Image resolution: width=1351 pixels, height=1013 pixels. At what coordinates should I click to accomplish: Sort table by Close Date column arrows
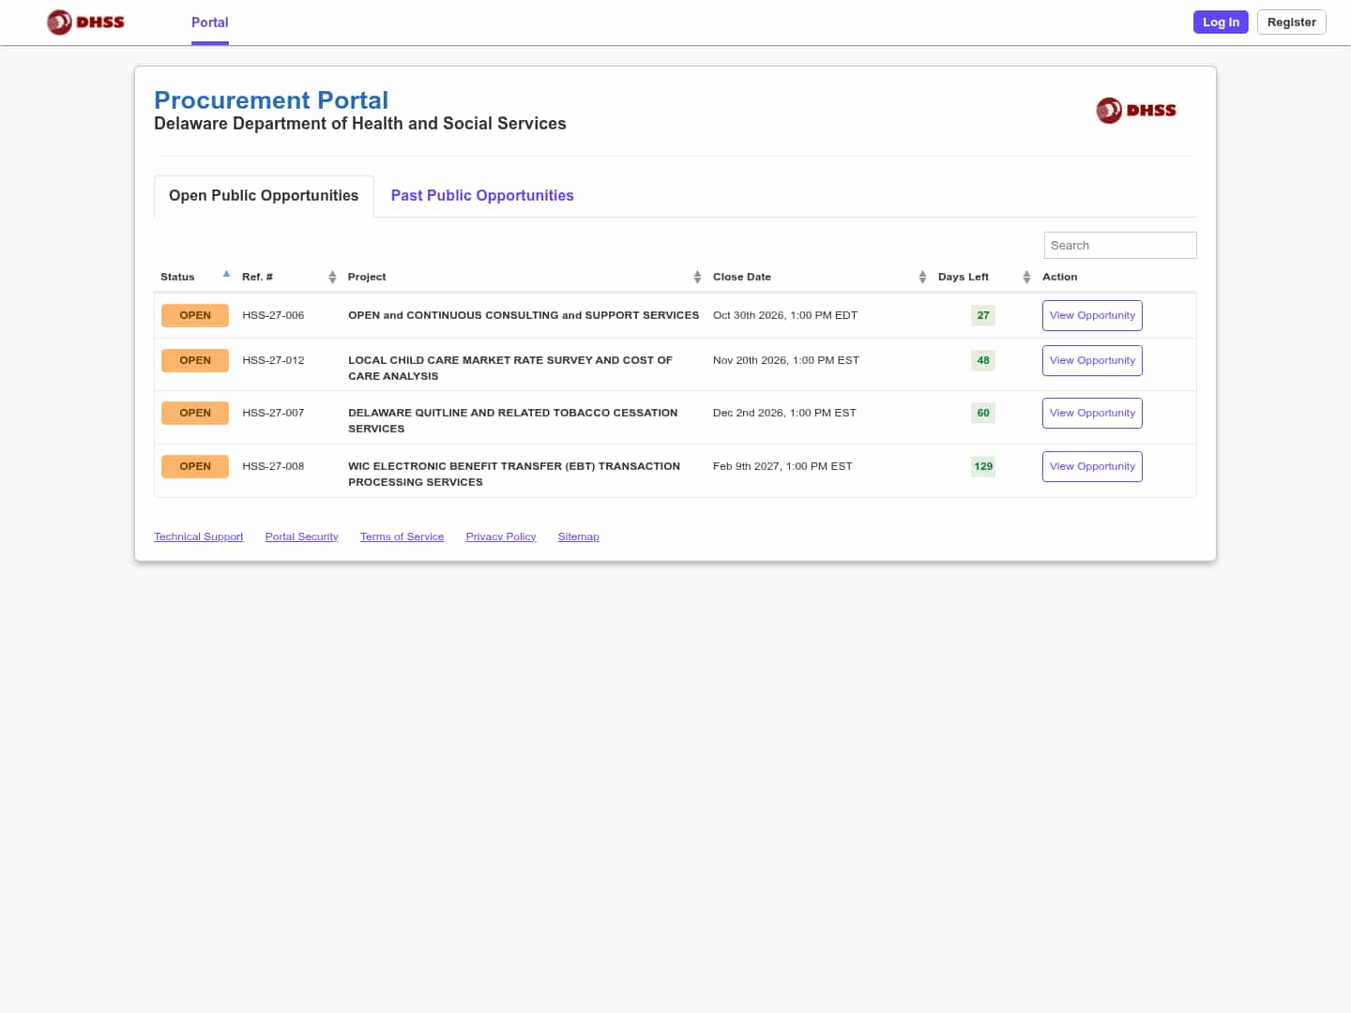(x=922, y=277)
